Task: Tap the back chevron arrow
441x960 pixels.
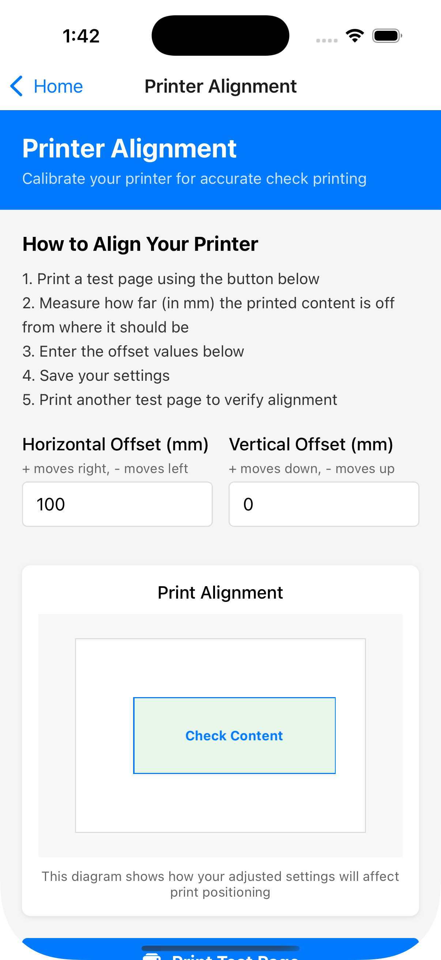Action: pyautogui.click(x=16, y=86)
